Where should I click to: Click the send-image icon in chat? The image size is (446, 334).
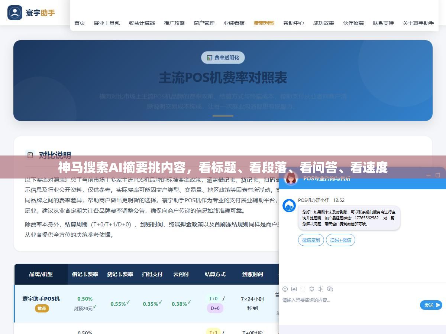294,289
